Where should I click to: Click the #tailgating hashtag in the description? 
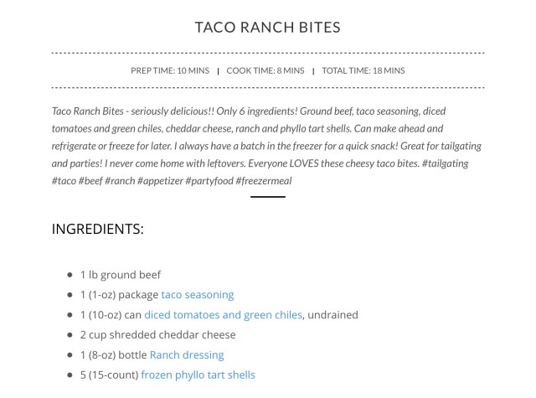(x=445, y=163)
